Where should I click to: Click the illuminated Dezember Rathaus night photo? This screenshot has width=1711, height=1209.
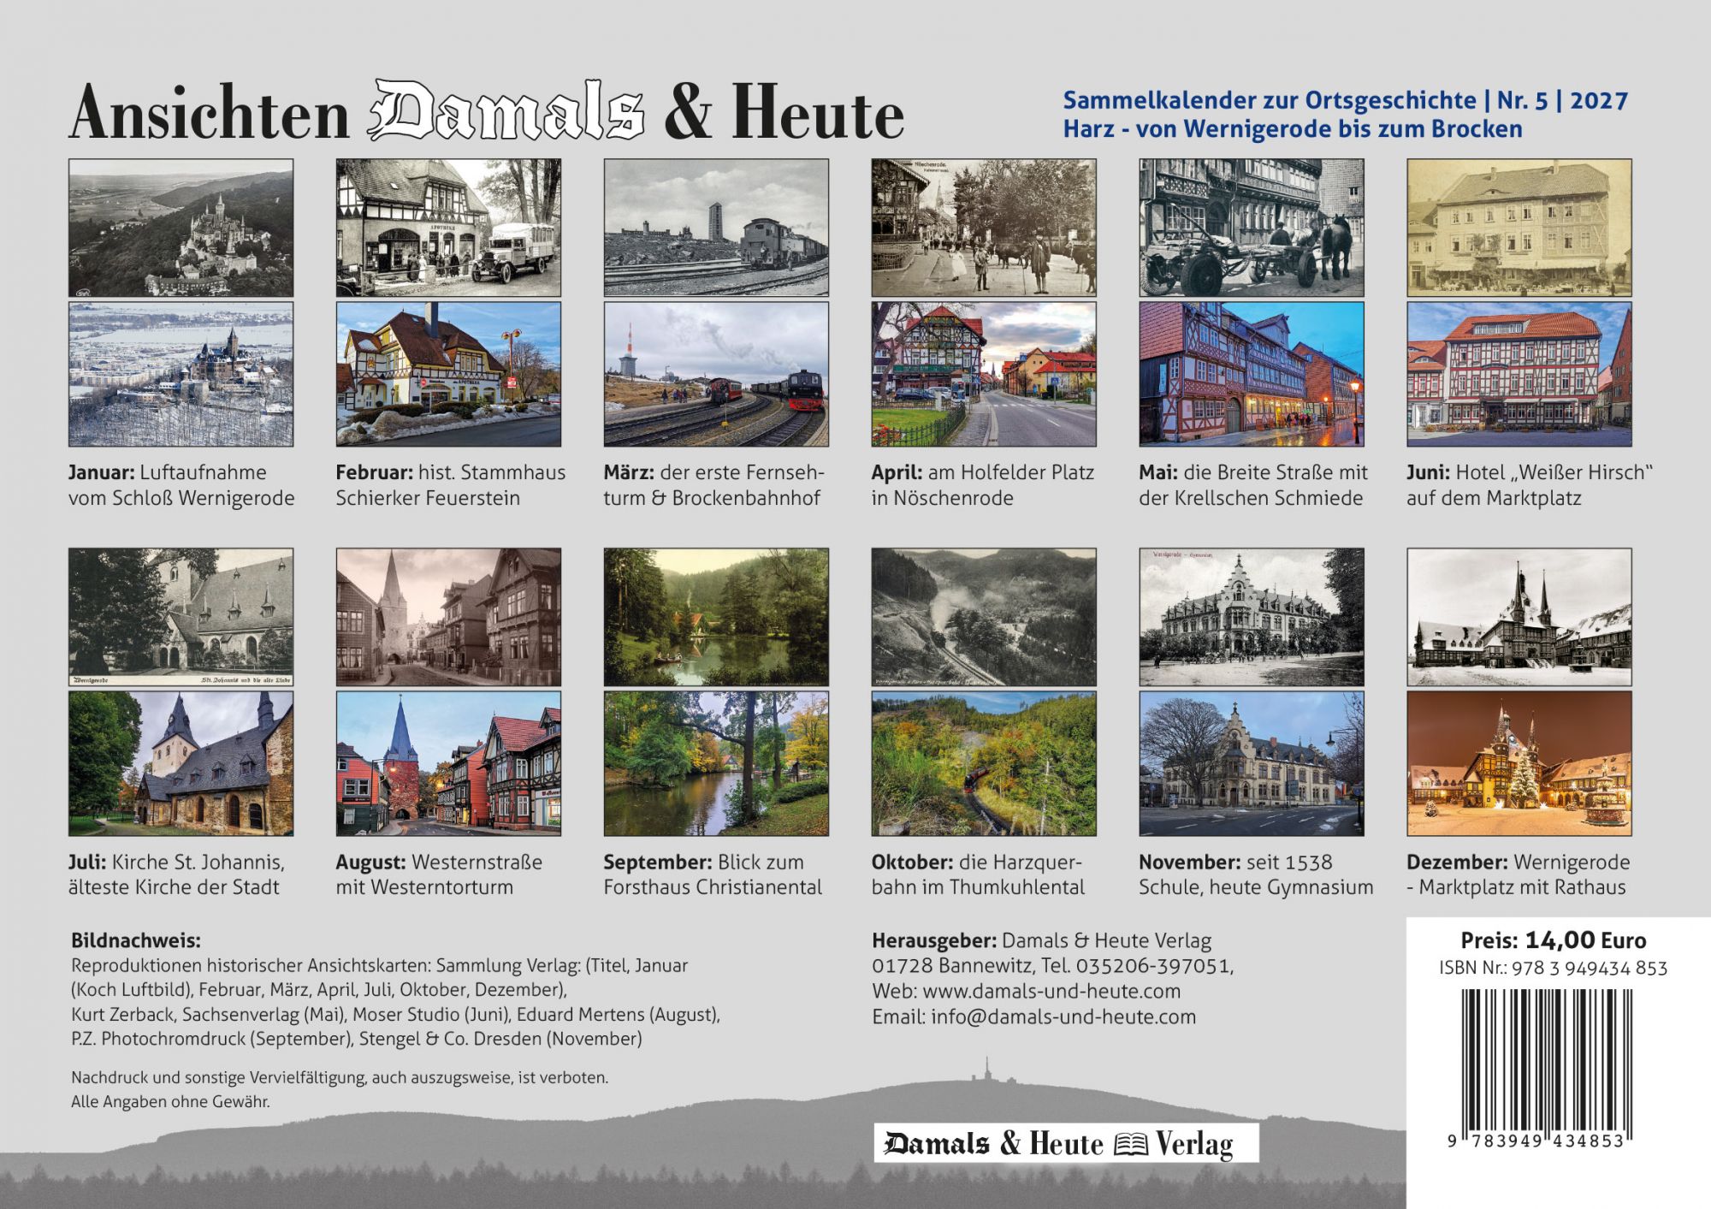[1519, 763]
